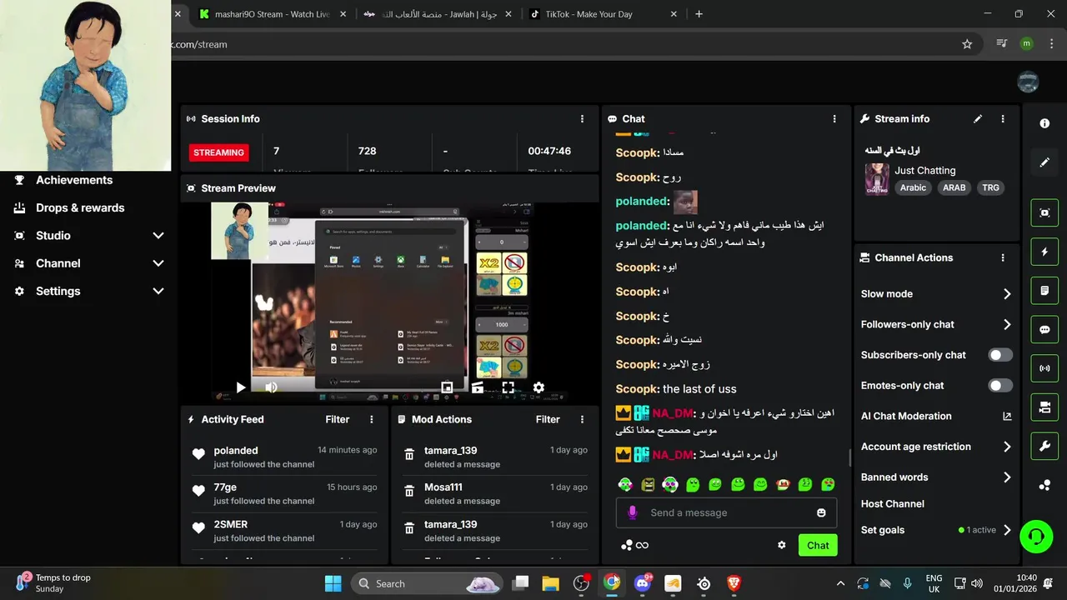The width and height of the screenshot is (1067, 600).
Task: Open Filter dropdown in Activity Feed
Action: click(x=337, y=419)
